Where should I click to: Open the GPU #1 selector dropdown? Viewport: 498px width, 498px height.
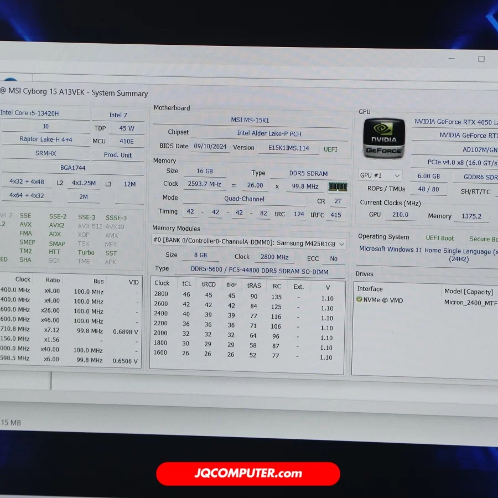coord(380,175)
